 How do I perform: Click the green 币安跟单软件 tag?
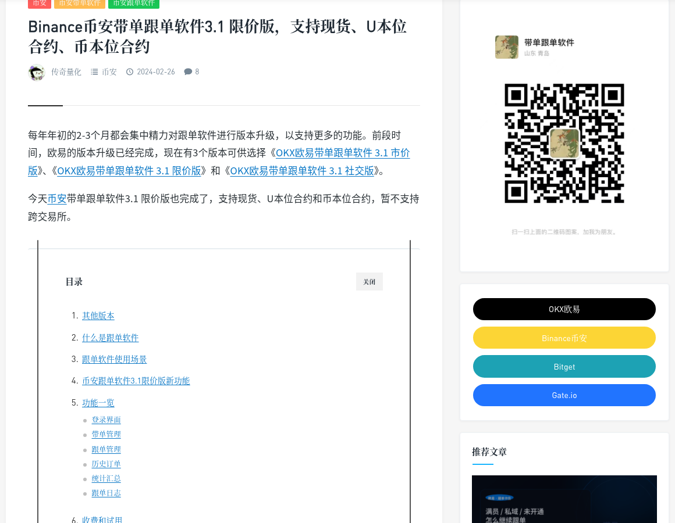point(134,3)
